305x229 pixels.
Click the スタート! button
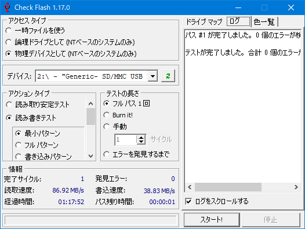click(212, 220)
